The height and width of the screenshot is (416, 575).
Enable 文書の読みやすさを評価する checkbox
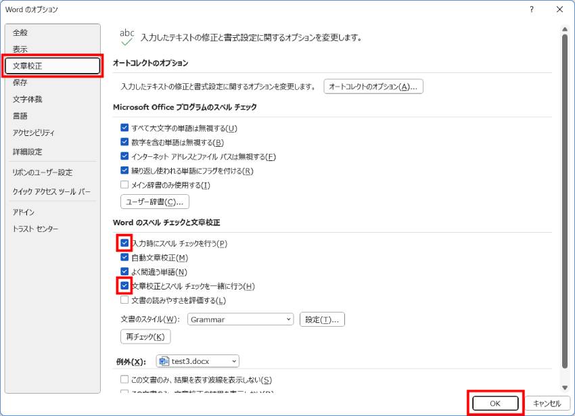(124, 300)
